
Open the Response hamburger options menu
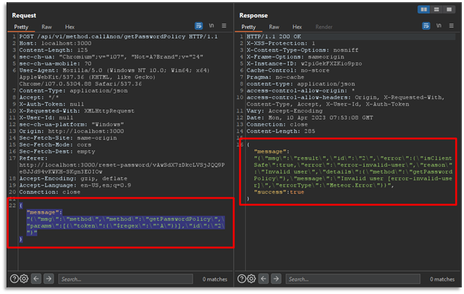(452, 25)
